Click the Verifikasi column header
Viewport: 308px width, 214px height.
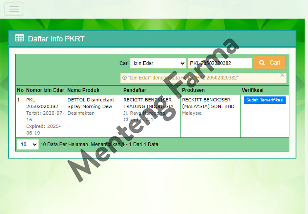pyautogui.click(x=253, y=90)
